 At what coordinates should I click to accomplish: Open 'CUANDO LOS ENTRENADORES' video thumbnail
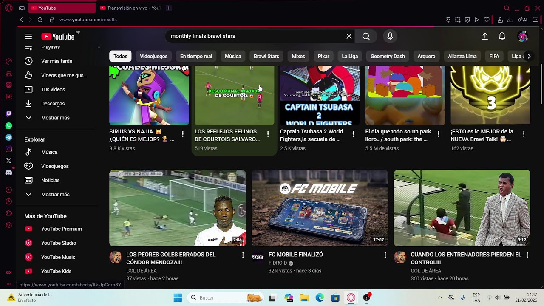[462, 208]
